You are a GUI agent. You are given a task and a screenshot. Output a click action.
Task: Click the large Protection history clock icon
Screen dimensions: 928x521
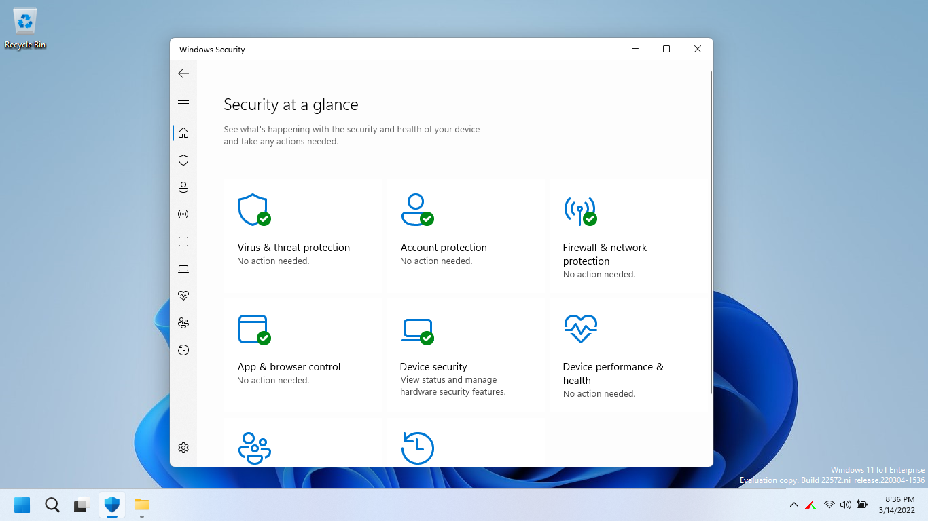tap(417, 448)
